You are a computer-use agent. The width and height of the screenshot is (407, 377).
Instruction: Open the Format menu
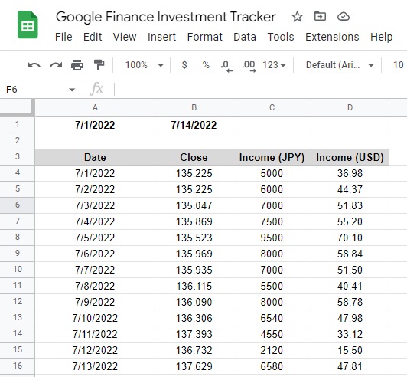click(204, 37)
